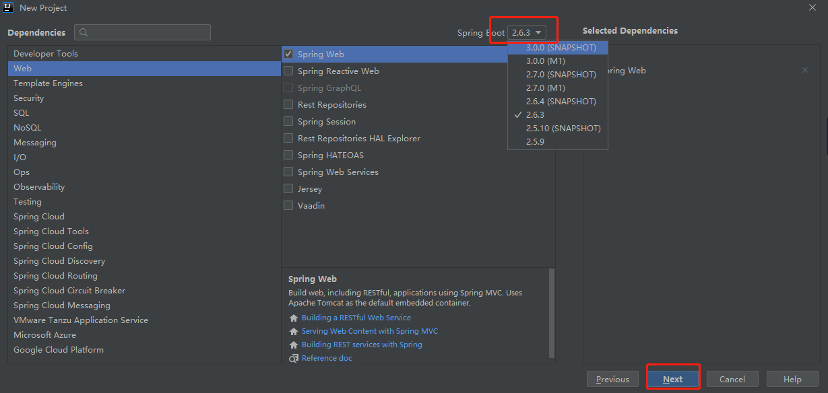Collapse the Spring Boot version dropdown
828x393 pixels.
[526, 32]
